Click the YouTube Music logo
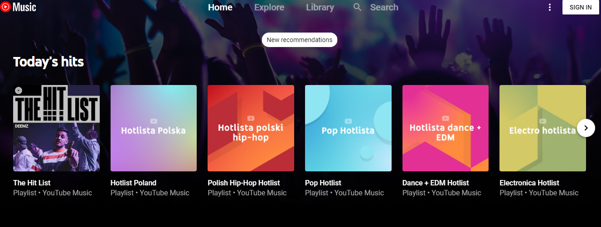 coord(19,7)
